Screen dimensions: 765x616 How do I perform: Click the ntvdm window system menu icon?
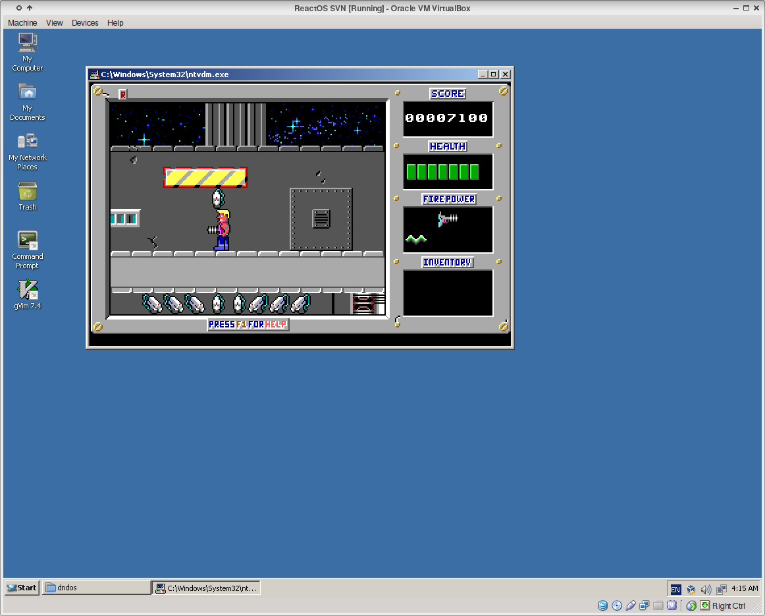[95, 74]
